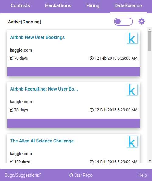Click purple bar under Airbnb New User Bookings

point(73,72)
